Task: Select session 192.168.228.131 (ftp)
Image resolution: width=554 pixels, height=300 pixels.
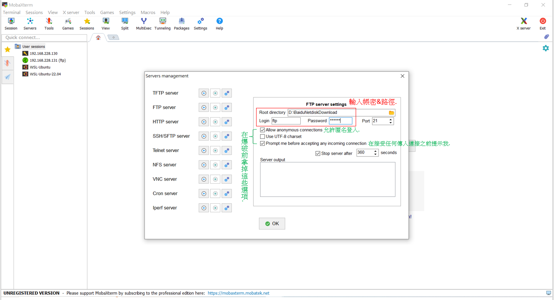Action: (x=47, y=60)
